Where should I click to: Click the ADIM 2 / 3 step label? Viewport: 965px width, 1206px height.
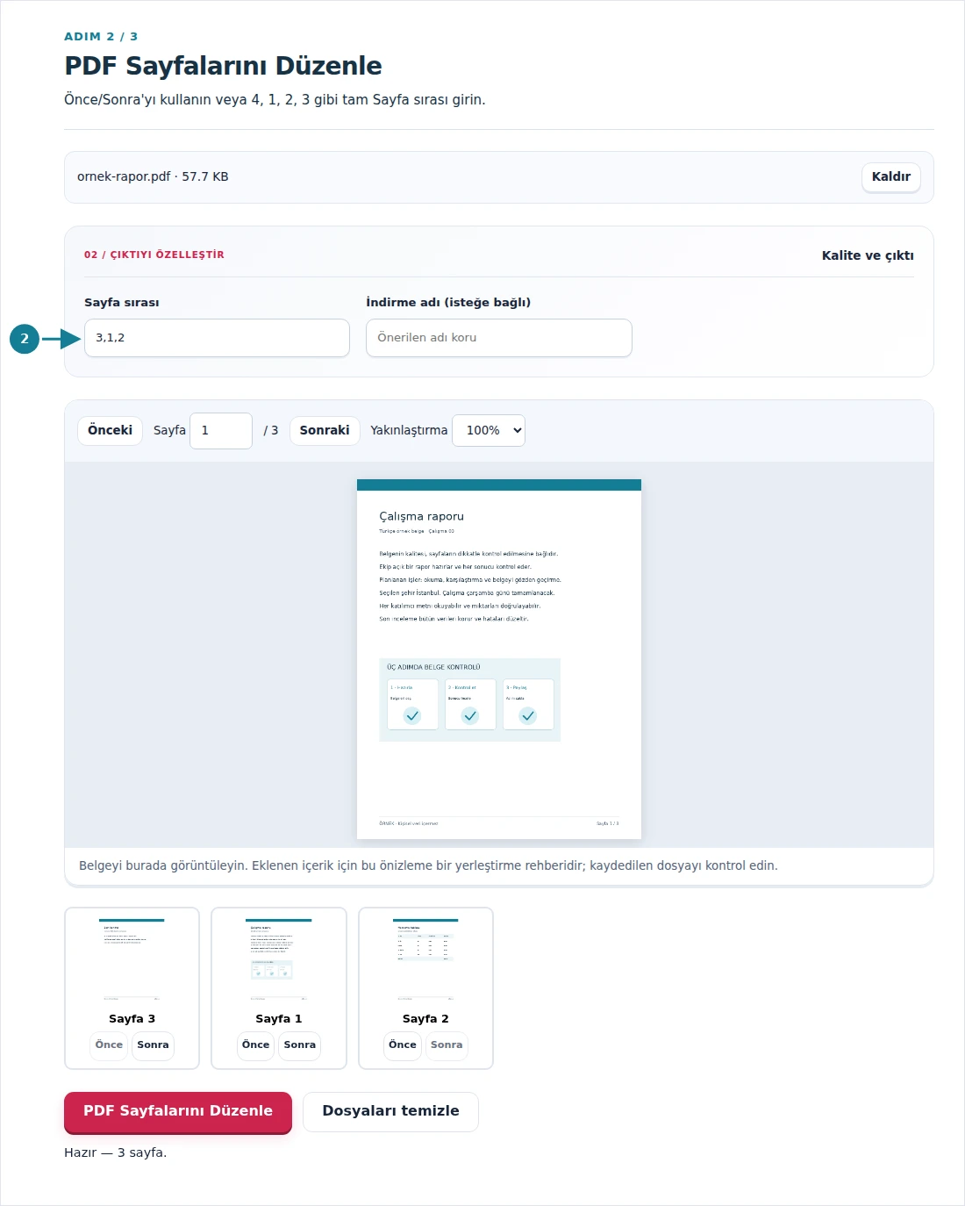(101, 37)
